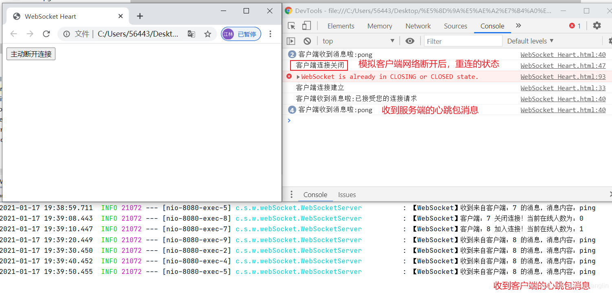This screenshot has height=293, width=612.
Task: Show more DevTools tabs chevron
Action: coord(518,26)
